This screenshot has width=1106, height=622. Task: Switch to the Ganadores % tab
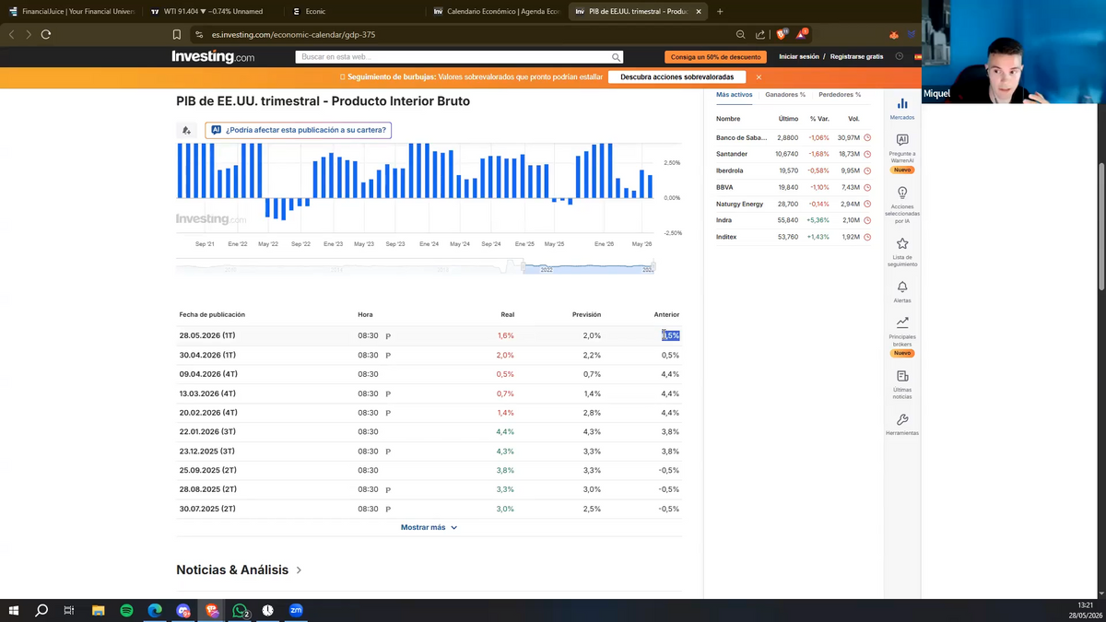(x=785, y=95)
